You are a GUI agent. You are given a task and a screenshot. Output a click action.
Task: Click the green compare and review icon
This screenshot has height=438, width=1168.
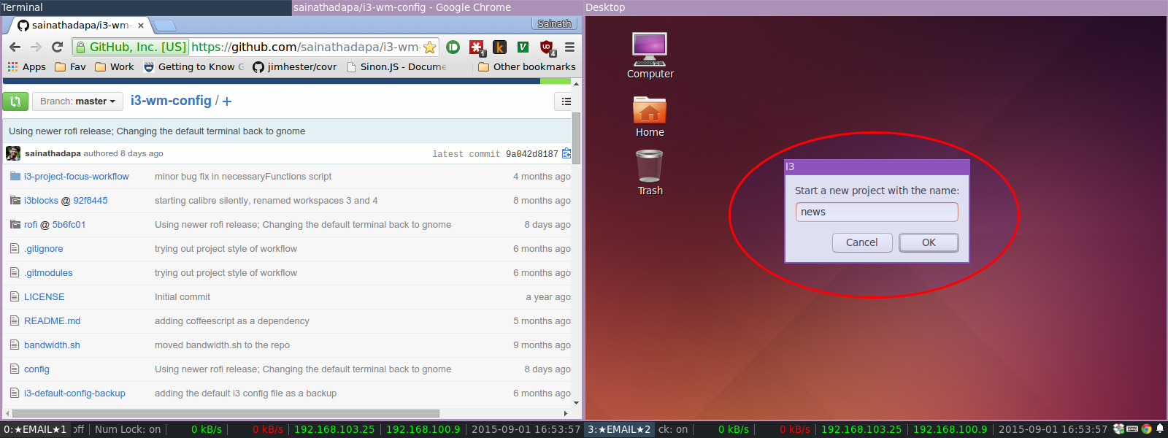pyautogui.click(x=15, y=101)
